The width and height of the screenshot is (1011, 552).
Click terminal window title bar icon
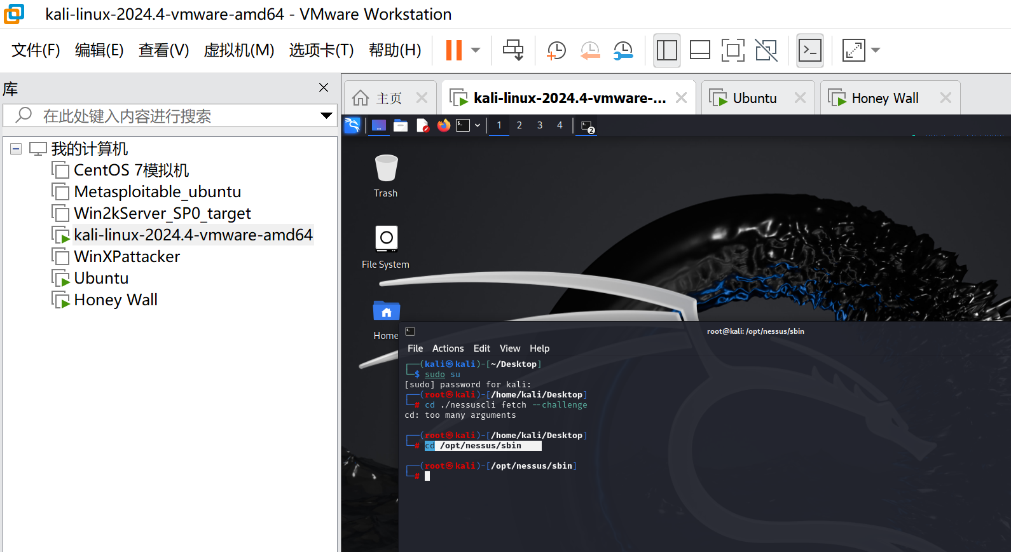411,331
